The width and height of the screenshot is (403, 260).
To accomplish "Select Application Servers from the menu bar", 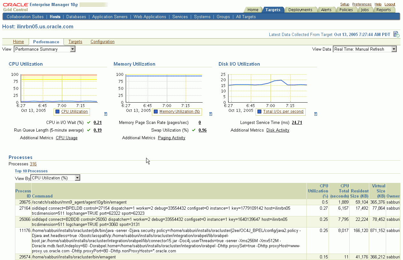I will pyautogui.click(x=110, y=17).
